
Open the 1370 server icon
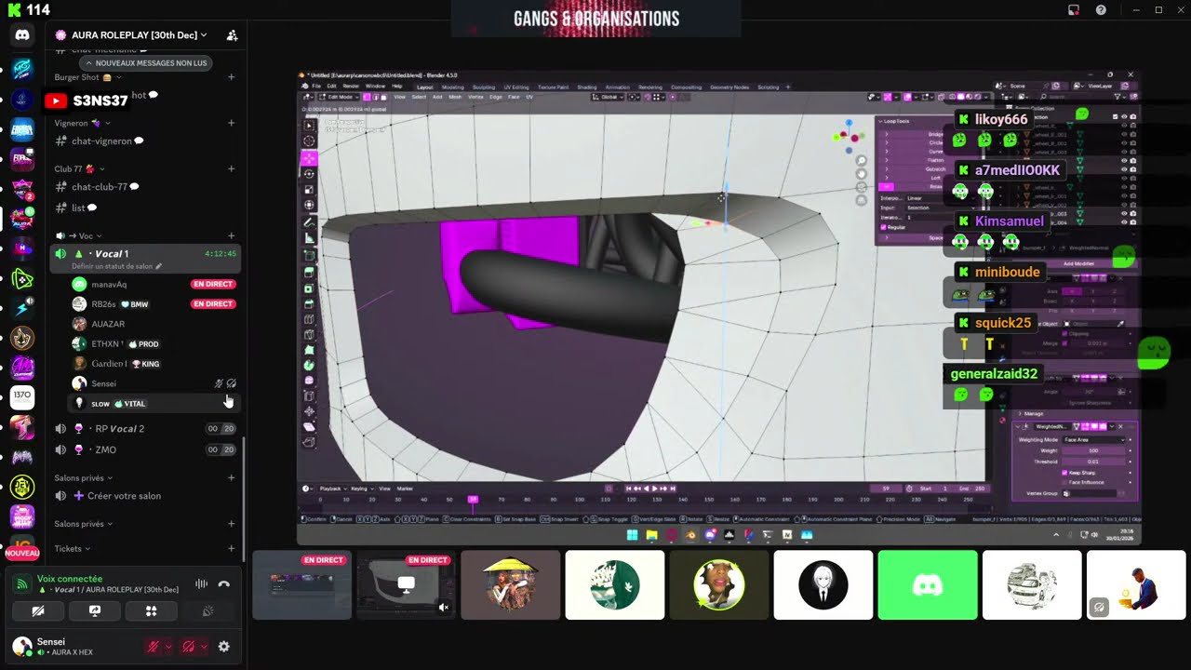[22, 398]
